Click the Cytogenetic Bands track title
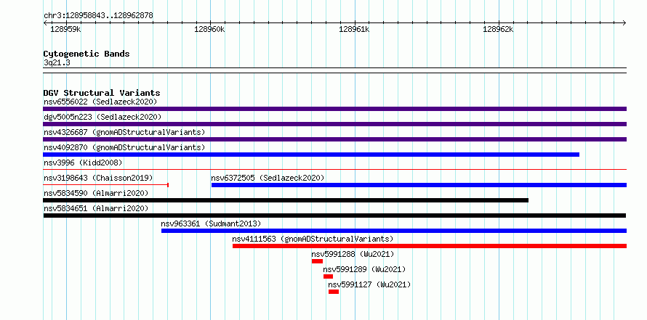Image resolution: width=647 pixels, height=320 pixels. click(x=87, y=54)
